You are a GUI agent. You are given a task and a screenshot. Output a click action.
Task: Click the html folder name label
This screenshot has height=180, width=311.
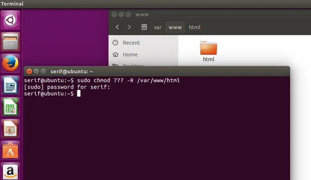click(x=208, y=59)
